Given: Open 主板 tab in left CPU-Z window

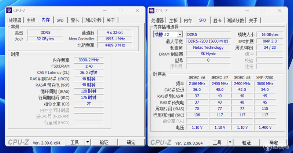Looking at the screenshot, I should [x=31, y=20].
